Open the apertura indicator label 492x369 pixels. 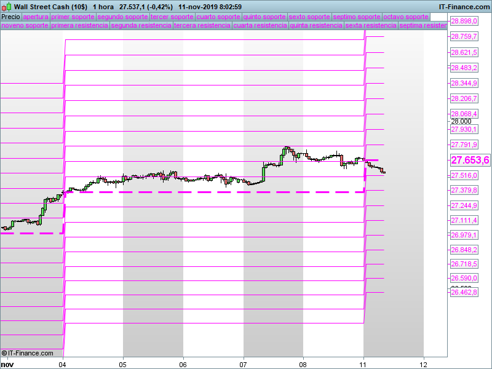click(x=35, y=17)
